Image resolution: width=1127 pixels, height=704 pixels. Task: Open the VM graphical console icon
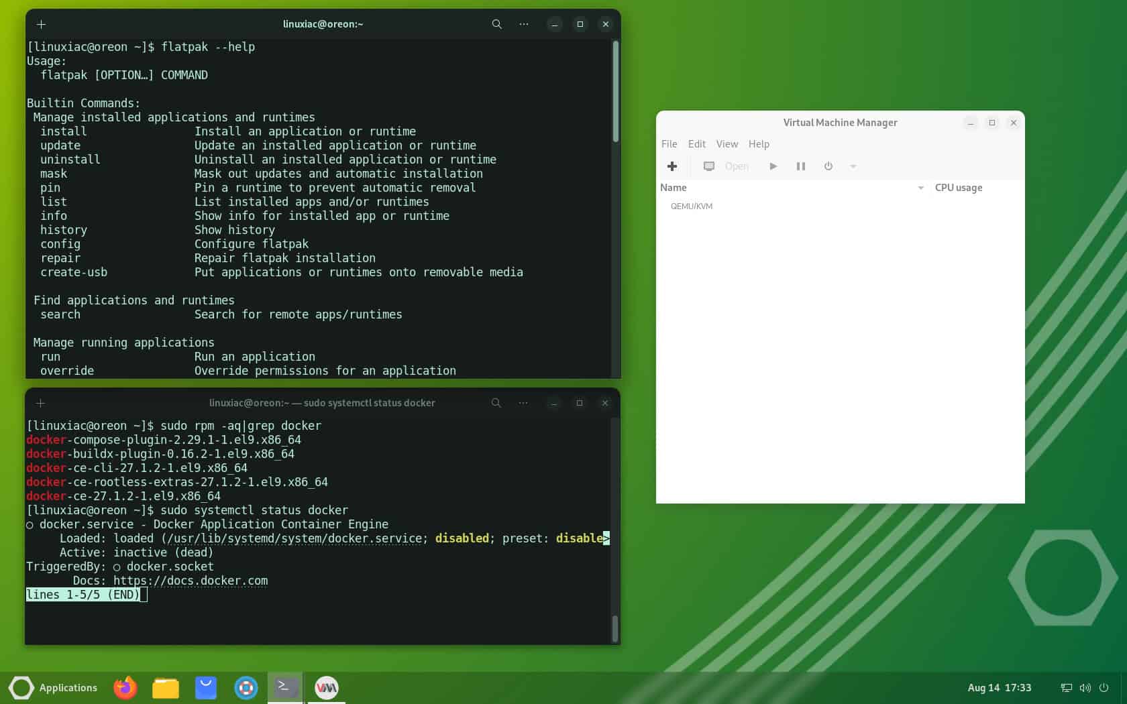pos(708,166)
